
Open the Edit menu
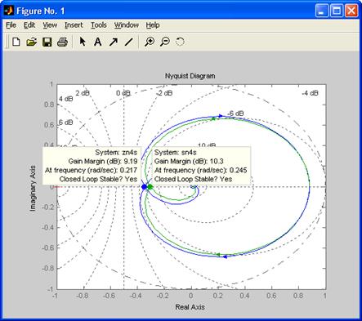[29, 25]
